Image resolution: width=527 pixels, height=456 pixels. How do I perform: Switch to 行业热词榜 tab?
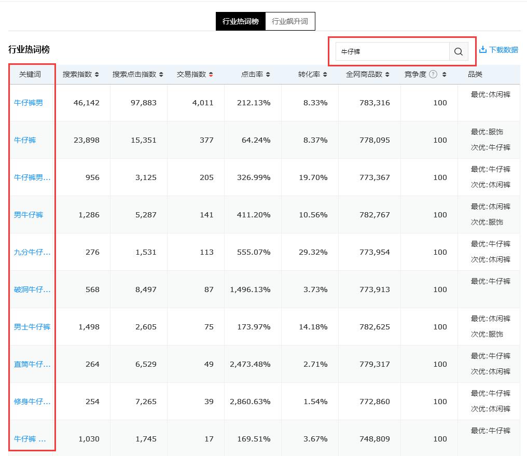click(x=240, y=21)
